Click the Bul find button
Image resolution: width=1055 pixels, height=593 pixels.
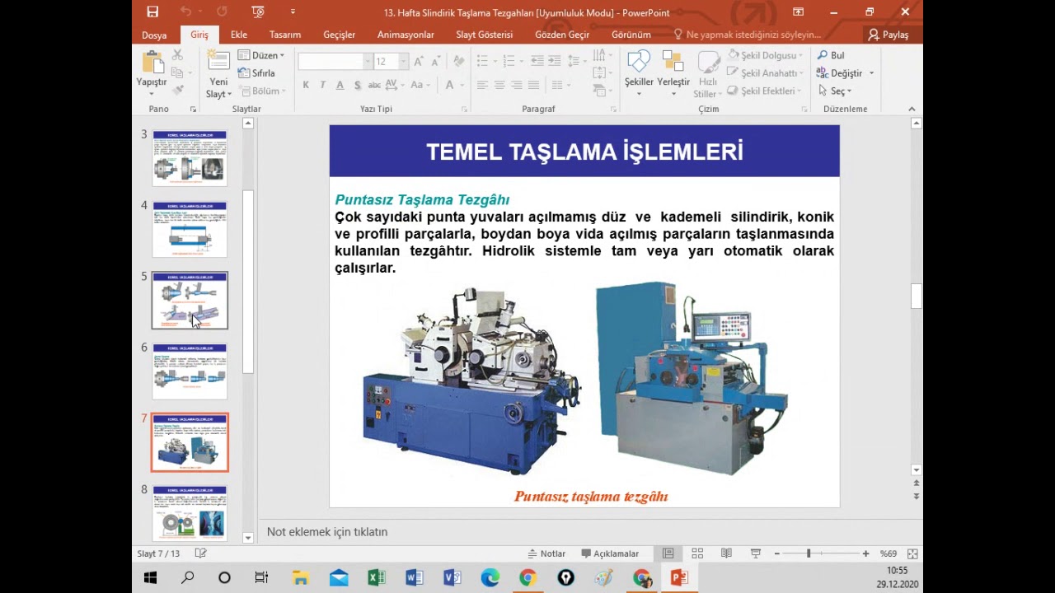click(x=831, y=55)
